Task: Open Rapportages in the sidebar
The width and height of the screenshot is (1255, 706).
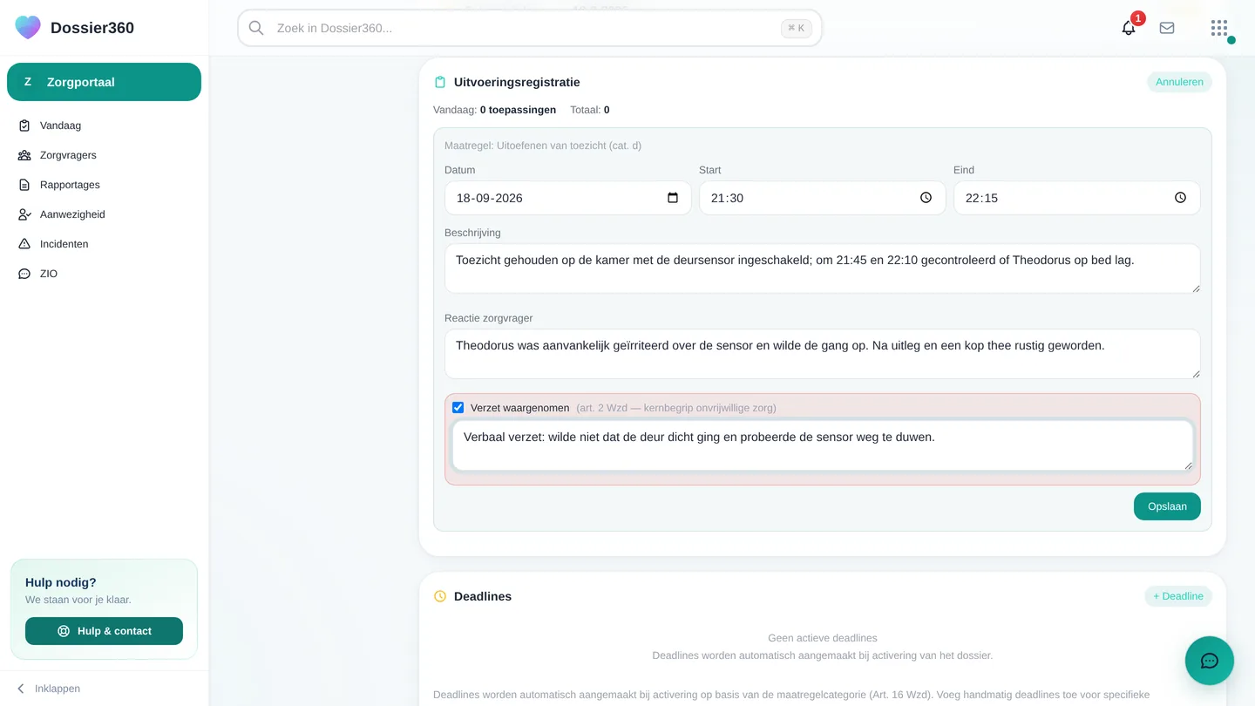Action: pyautogui.click(x=104, y=185)
